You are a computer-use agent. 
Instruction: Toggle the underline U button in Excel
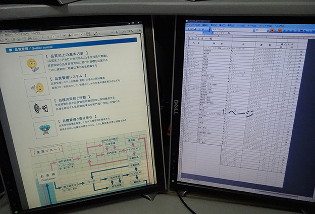point(280,30)
